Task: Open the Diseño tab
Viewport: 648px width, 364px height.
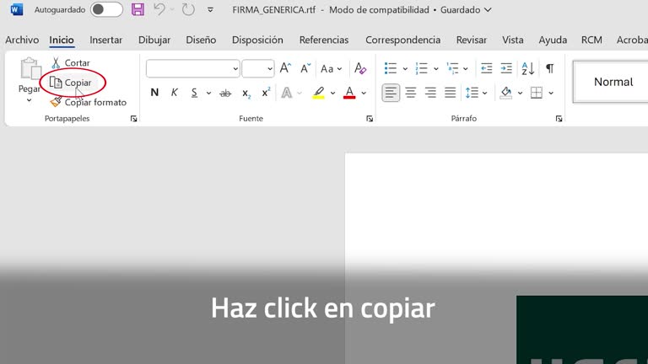Action: (x=201, y=40)
